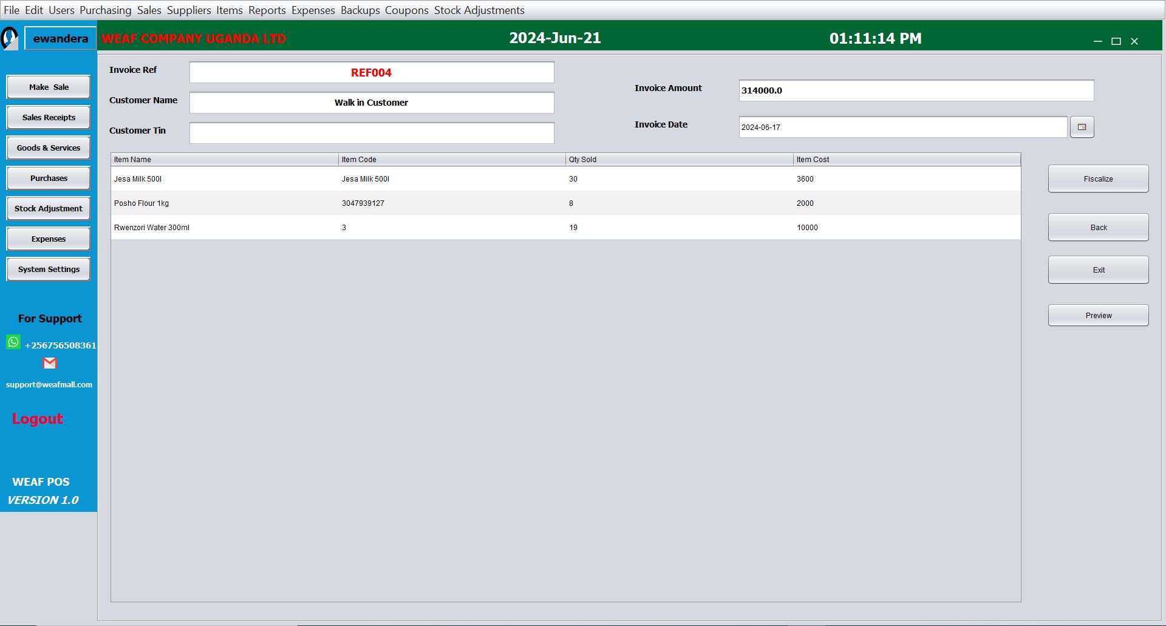Click the Exit button
The image size is (1166, 626).
click(1098, 270)
